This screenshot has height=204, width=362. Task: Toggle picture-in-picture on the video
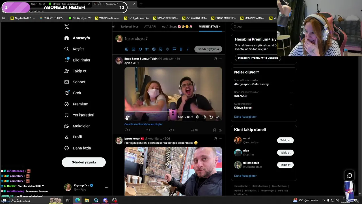(x=211, y=117)
